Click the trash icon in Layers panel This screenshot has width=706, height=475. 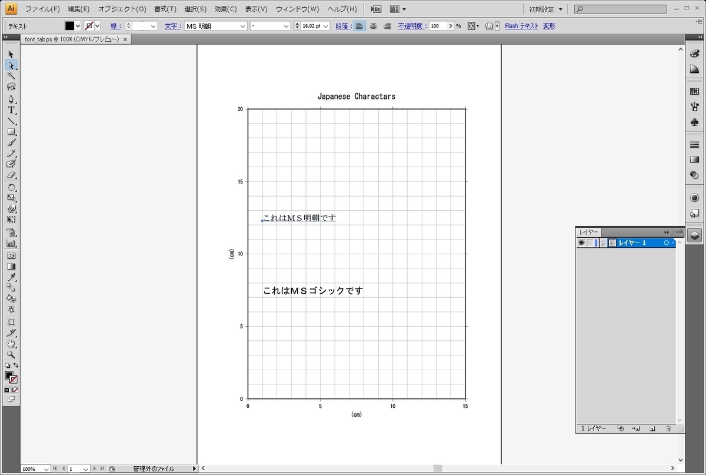(x=668, y=429)
